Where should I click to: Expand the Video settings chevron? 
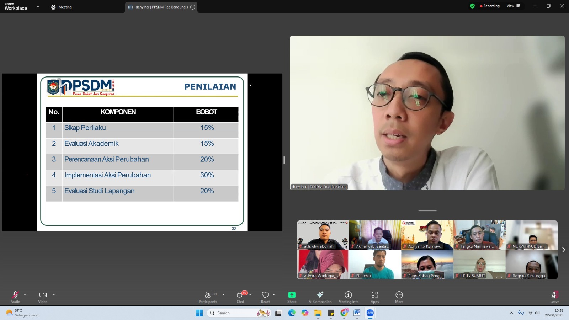tap(54, 295)
